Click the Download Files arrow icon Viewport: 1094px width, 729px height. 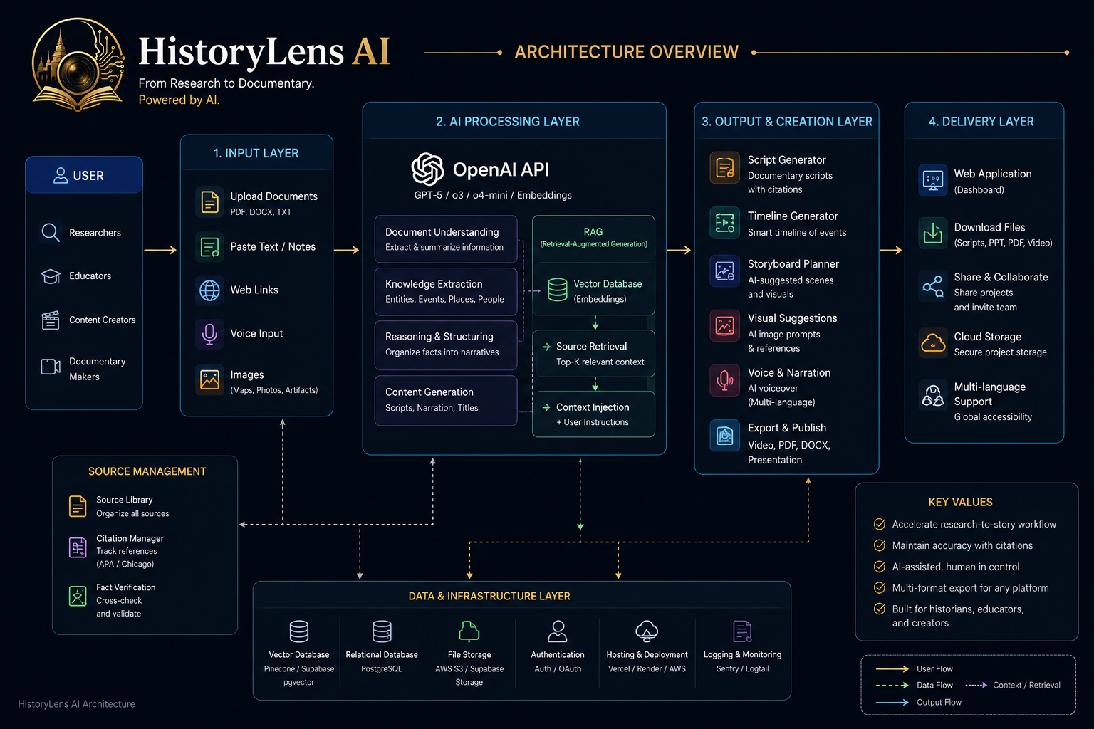click(932, 232)
